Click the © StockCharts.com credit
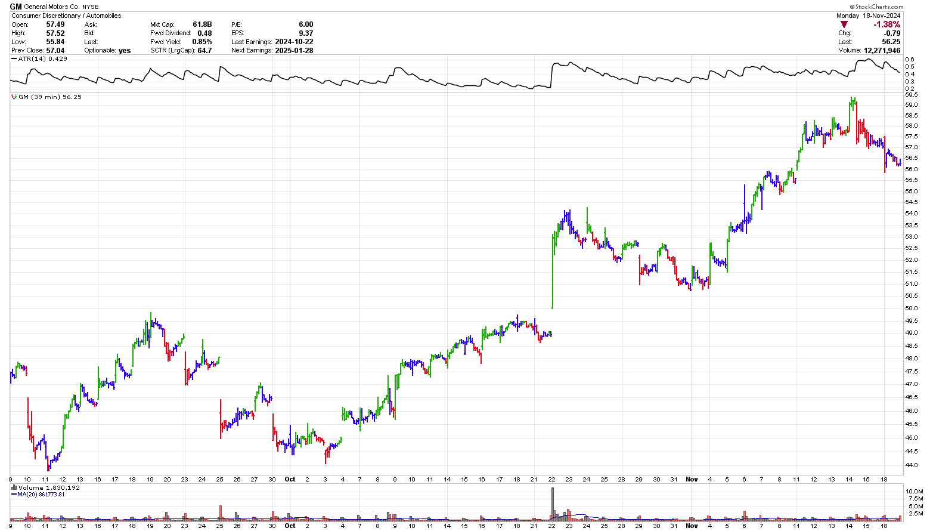 coord(876,7)
